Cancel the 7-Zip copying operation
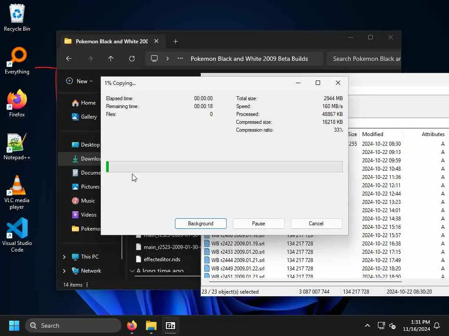Image resolution: width=449 pixels, height=336 pixels. tap(316, 224)
